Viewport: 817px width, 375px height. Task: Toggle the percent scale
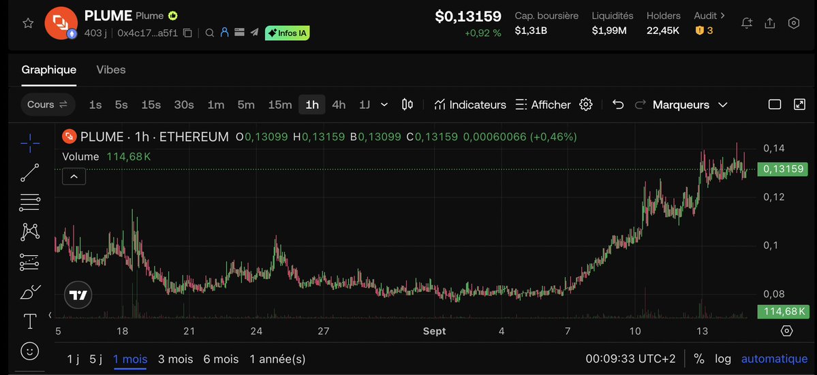pos(698,359)
